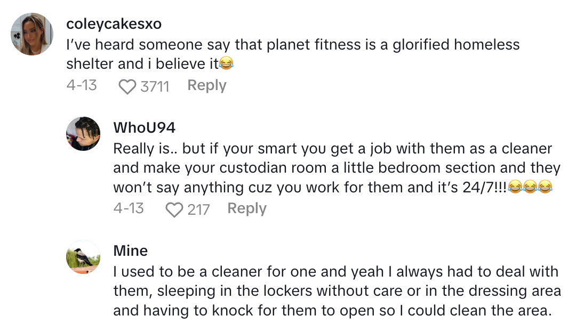Click the bird avatar of user Mine
The width and height of the screenshot is (576, 324).
(83, 257)
